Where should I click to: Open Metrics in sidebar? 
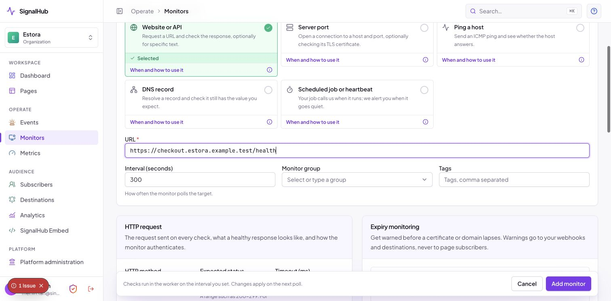[51, 153]
